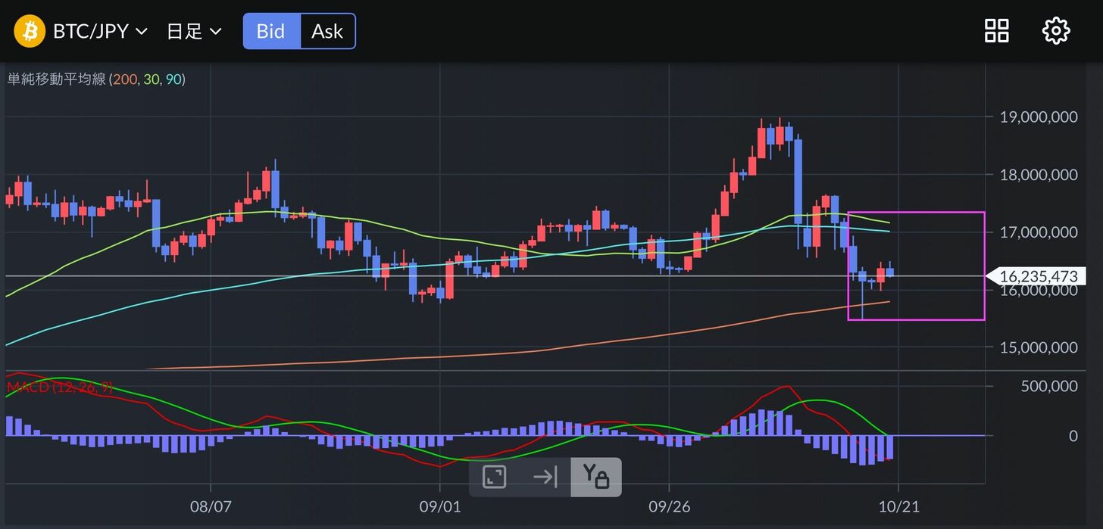Jump to latest candle with arrow icon
The height and width of the screenshot is (529, 1103).
(545, 477)
